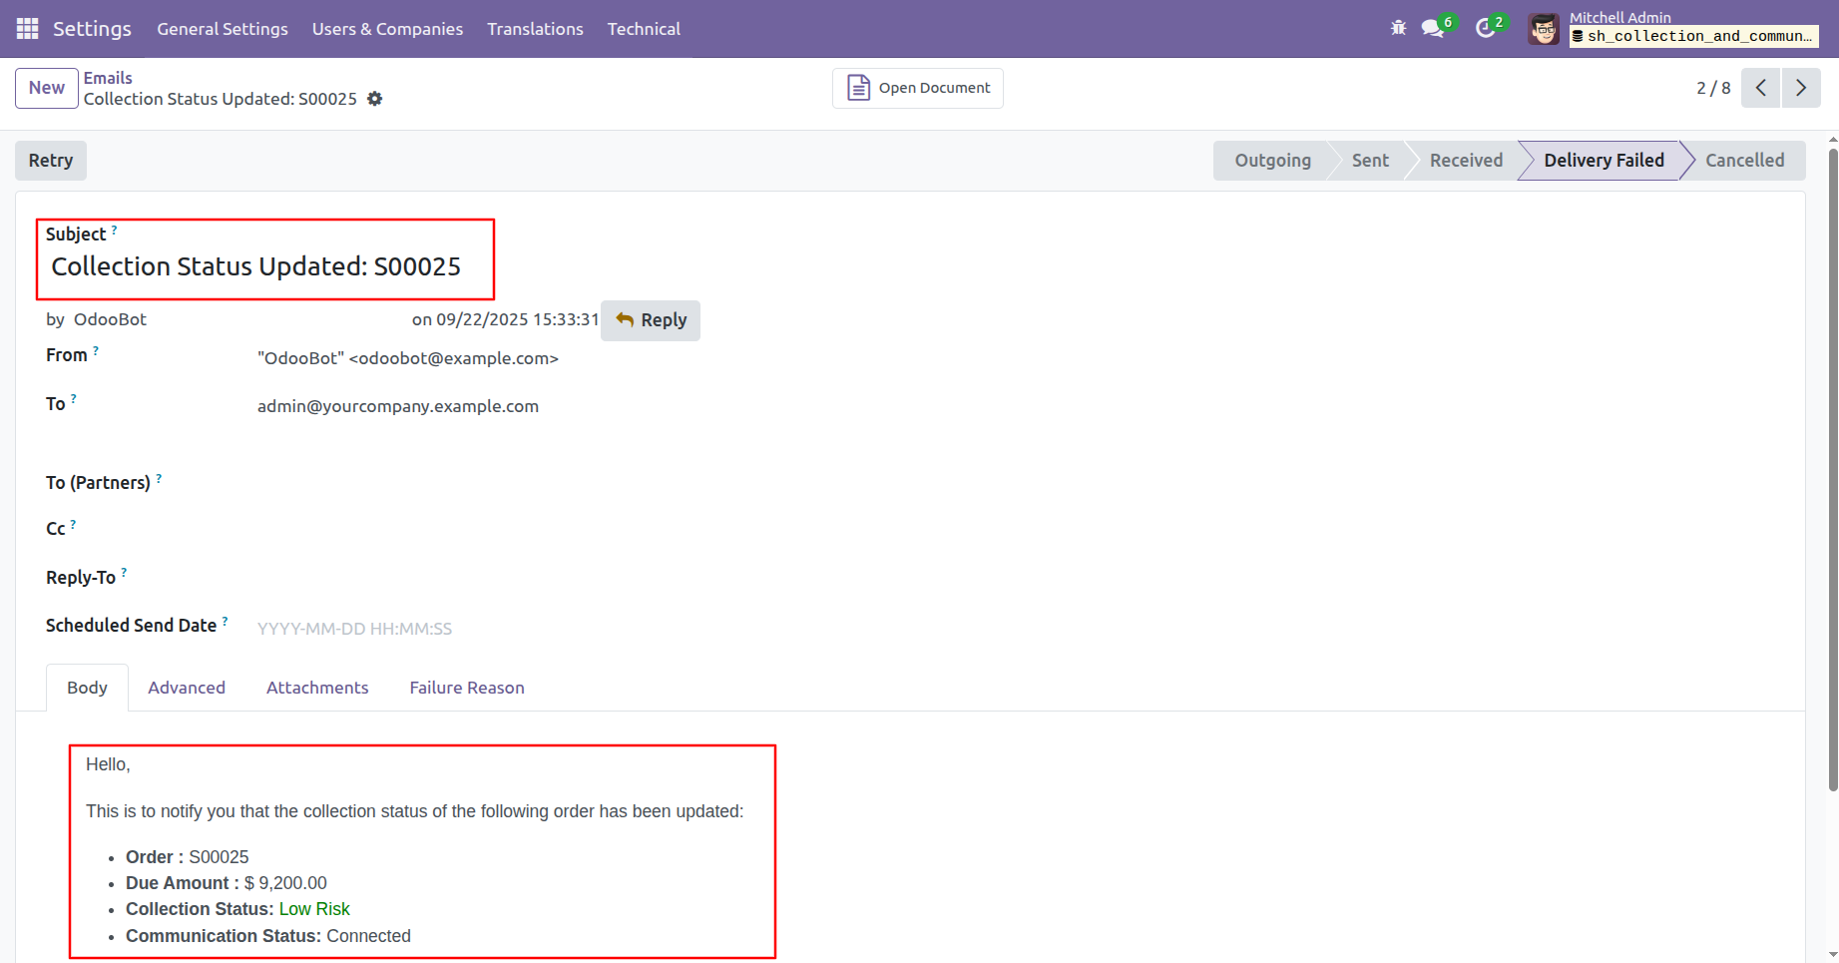Click the help mark beside Cc
Screen dimensions: 1839x963
(x=73, y=525)
